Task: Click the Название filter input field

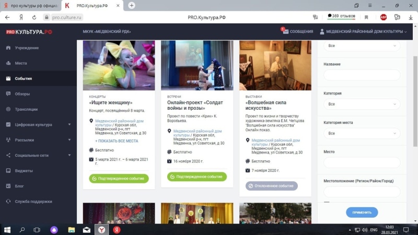Action: (362, 75)
